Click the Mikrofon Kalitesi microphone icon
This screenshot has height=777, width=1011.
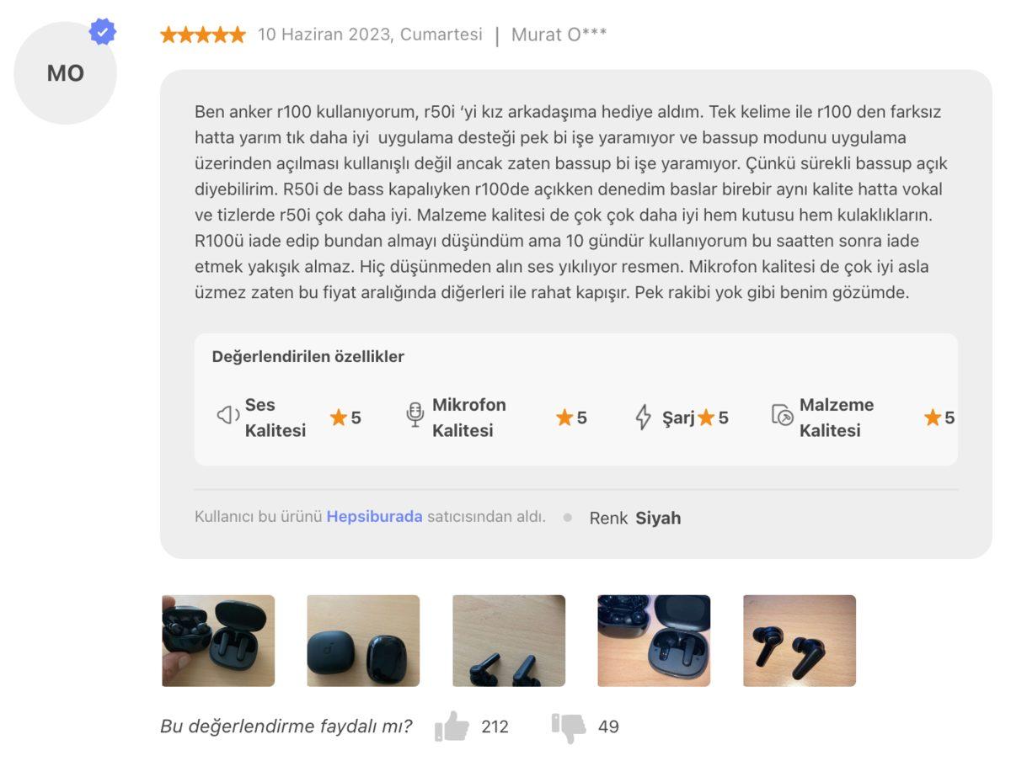pos(415,415)
